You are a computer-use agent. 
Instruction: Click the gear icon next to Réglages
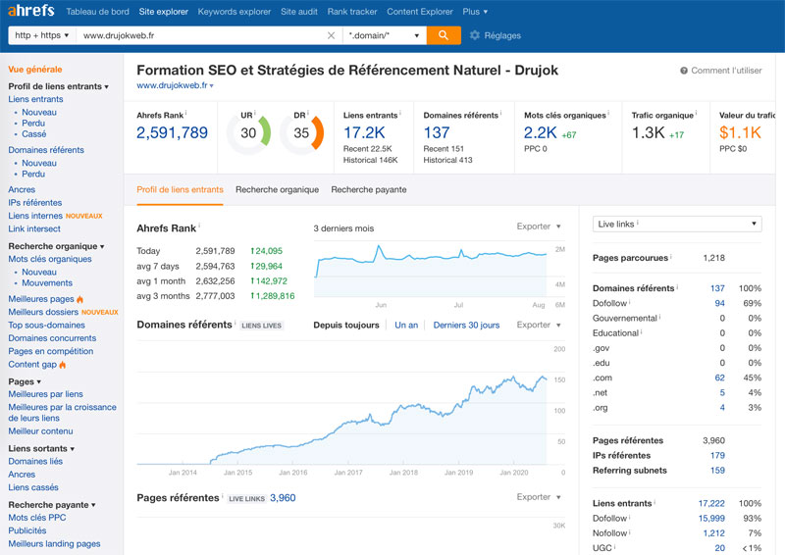[475, 35]
